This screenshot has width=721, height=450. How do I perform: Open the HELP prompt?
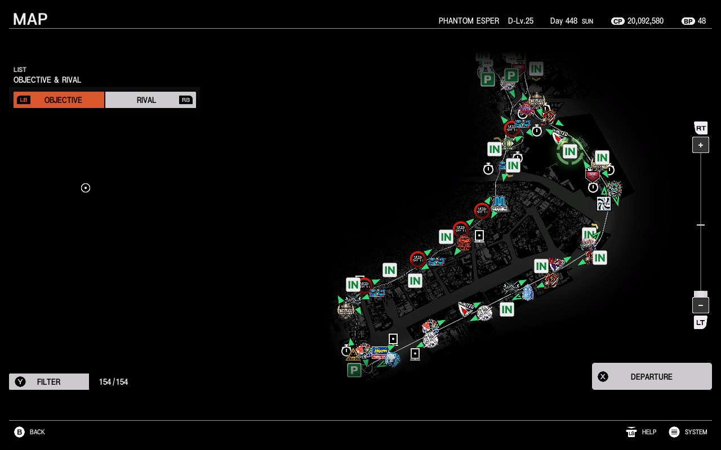pyautogui.click(x=641, y=432)
